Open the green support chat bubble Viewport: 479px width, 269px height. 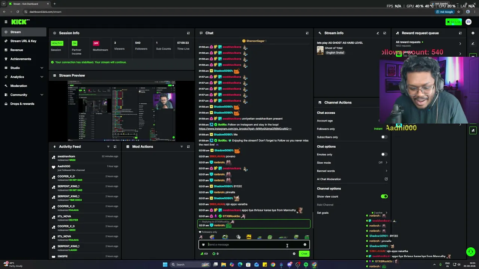point(470,252)
